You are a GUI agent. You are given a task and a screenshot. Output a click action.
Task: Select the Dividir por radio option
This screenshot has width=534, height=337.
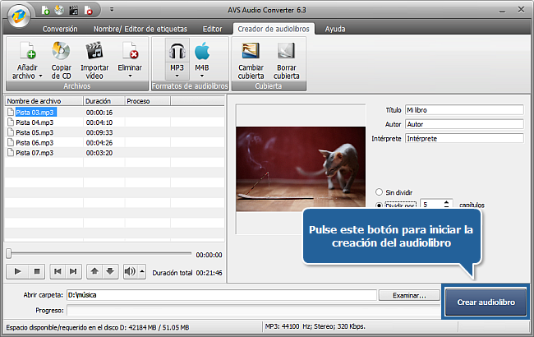coord(380,205)
